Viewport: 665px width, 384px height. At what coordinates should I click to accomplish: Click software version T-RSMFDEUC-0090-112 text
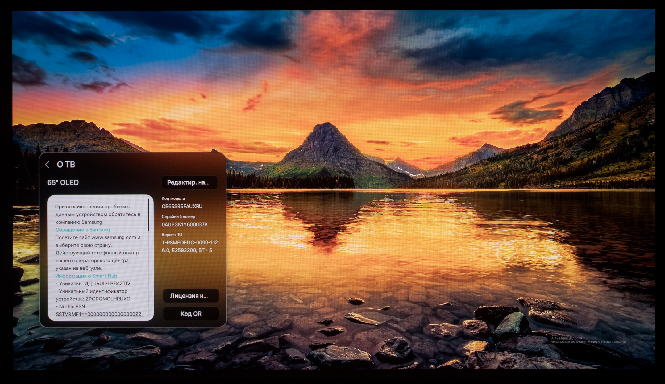(x=189, y=243)
